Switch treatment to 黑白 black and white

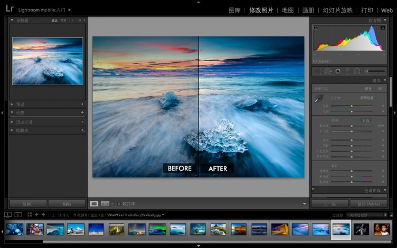(x=380, y=89)
